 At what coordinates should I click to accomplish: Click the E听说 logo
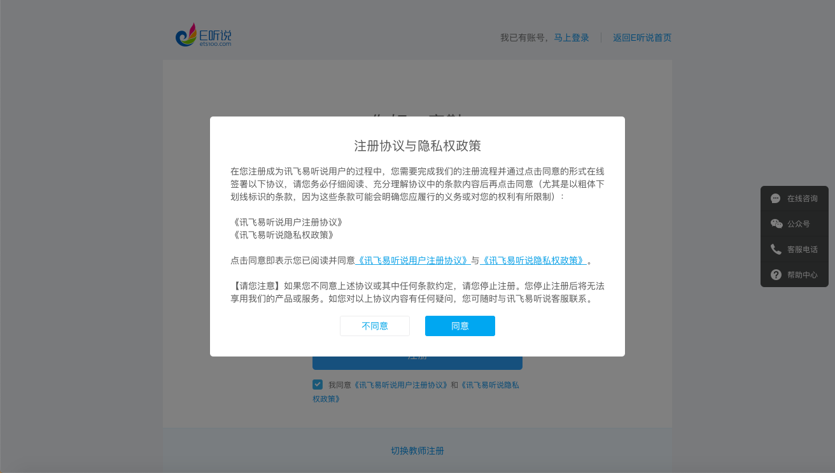(x=204, y=35)
